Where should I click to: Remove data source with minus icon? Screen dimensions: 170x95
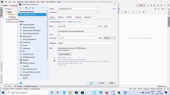point(23,8)
